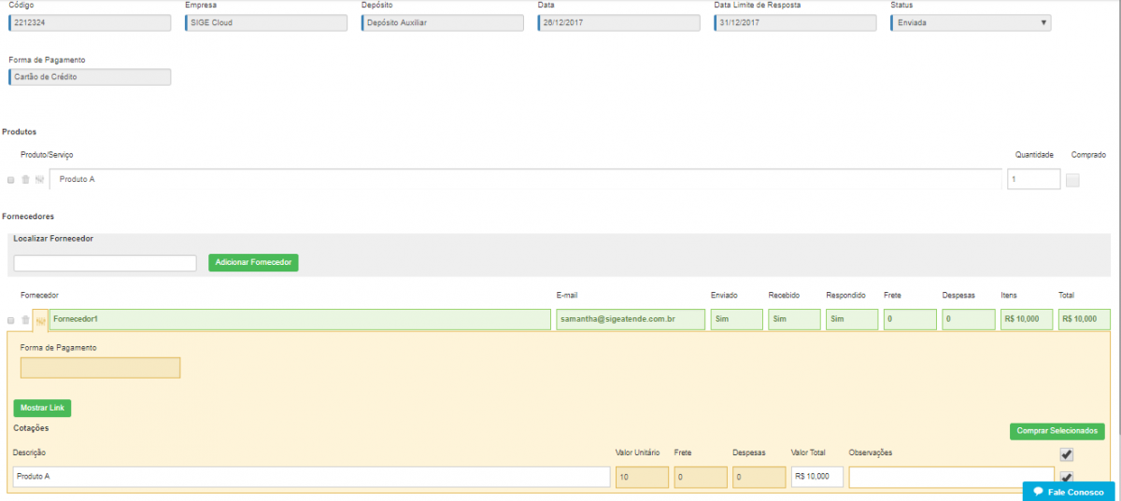This screenshot has width=1121, height=501.
Task: Click the trash icon for Fornecedor1
Action: coord(25,320)
